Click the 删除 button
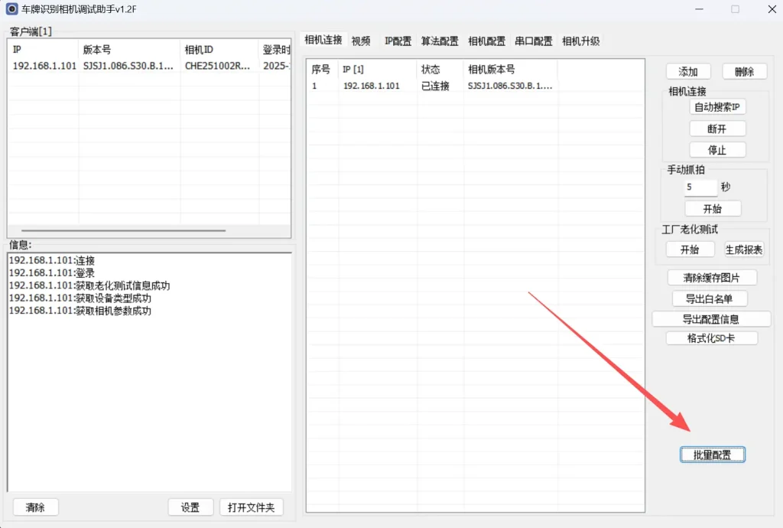 743,70
